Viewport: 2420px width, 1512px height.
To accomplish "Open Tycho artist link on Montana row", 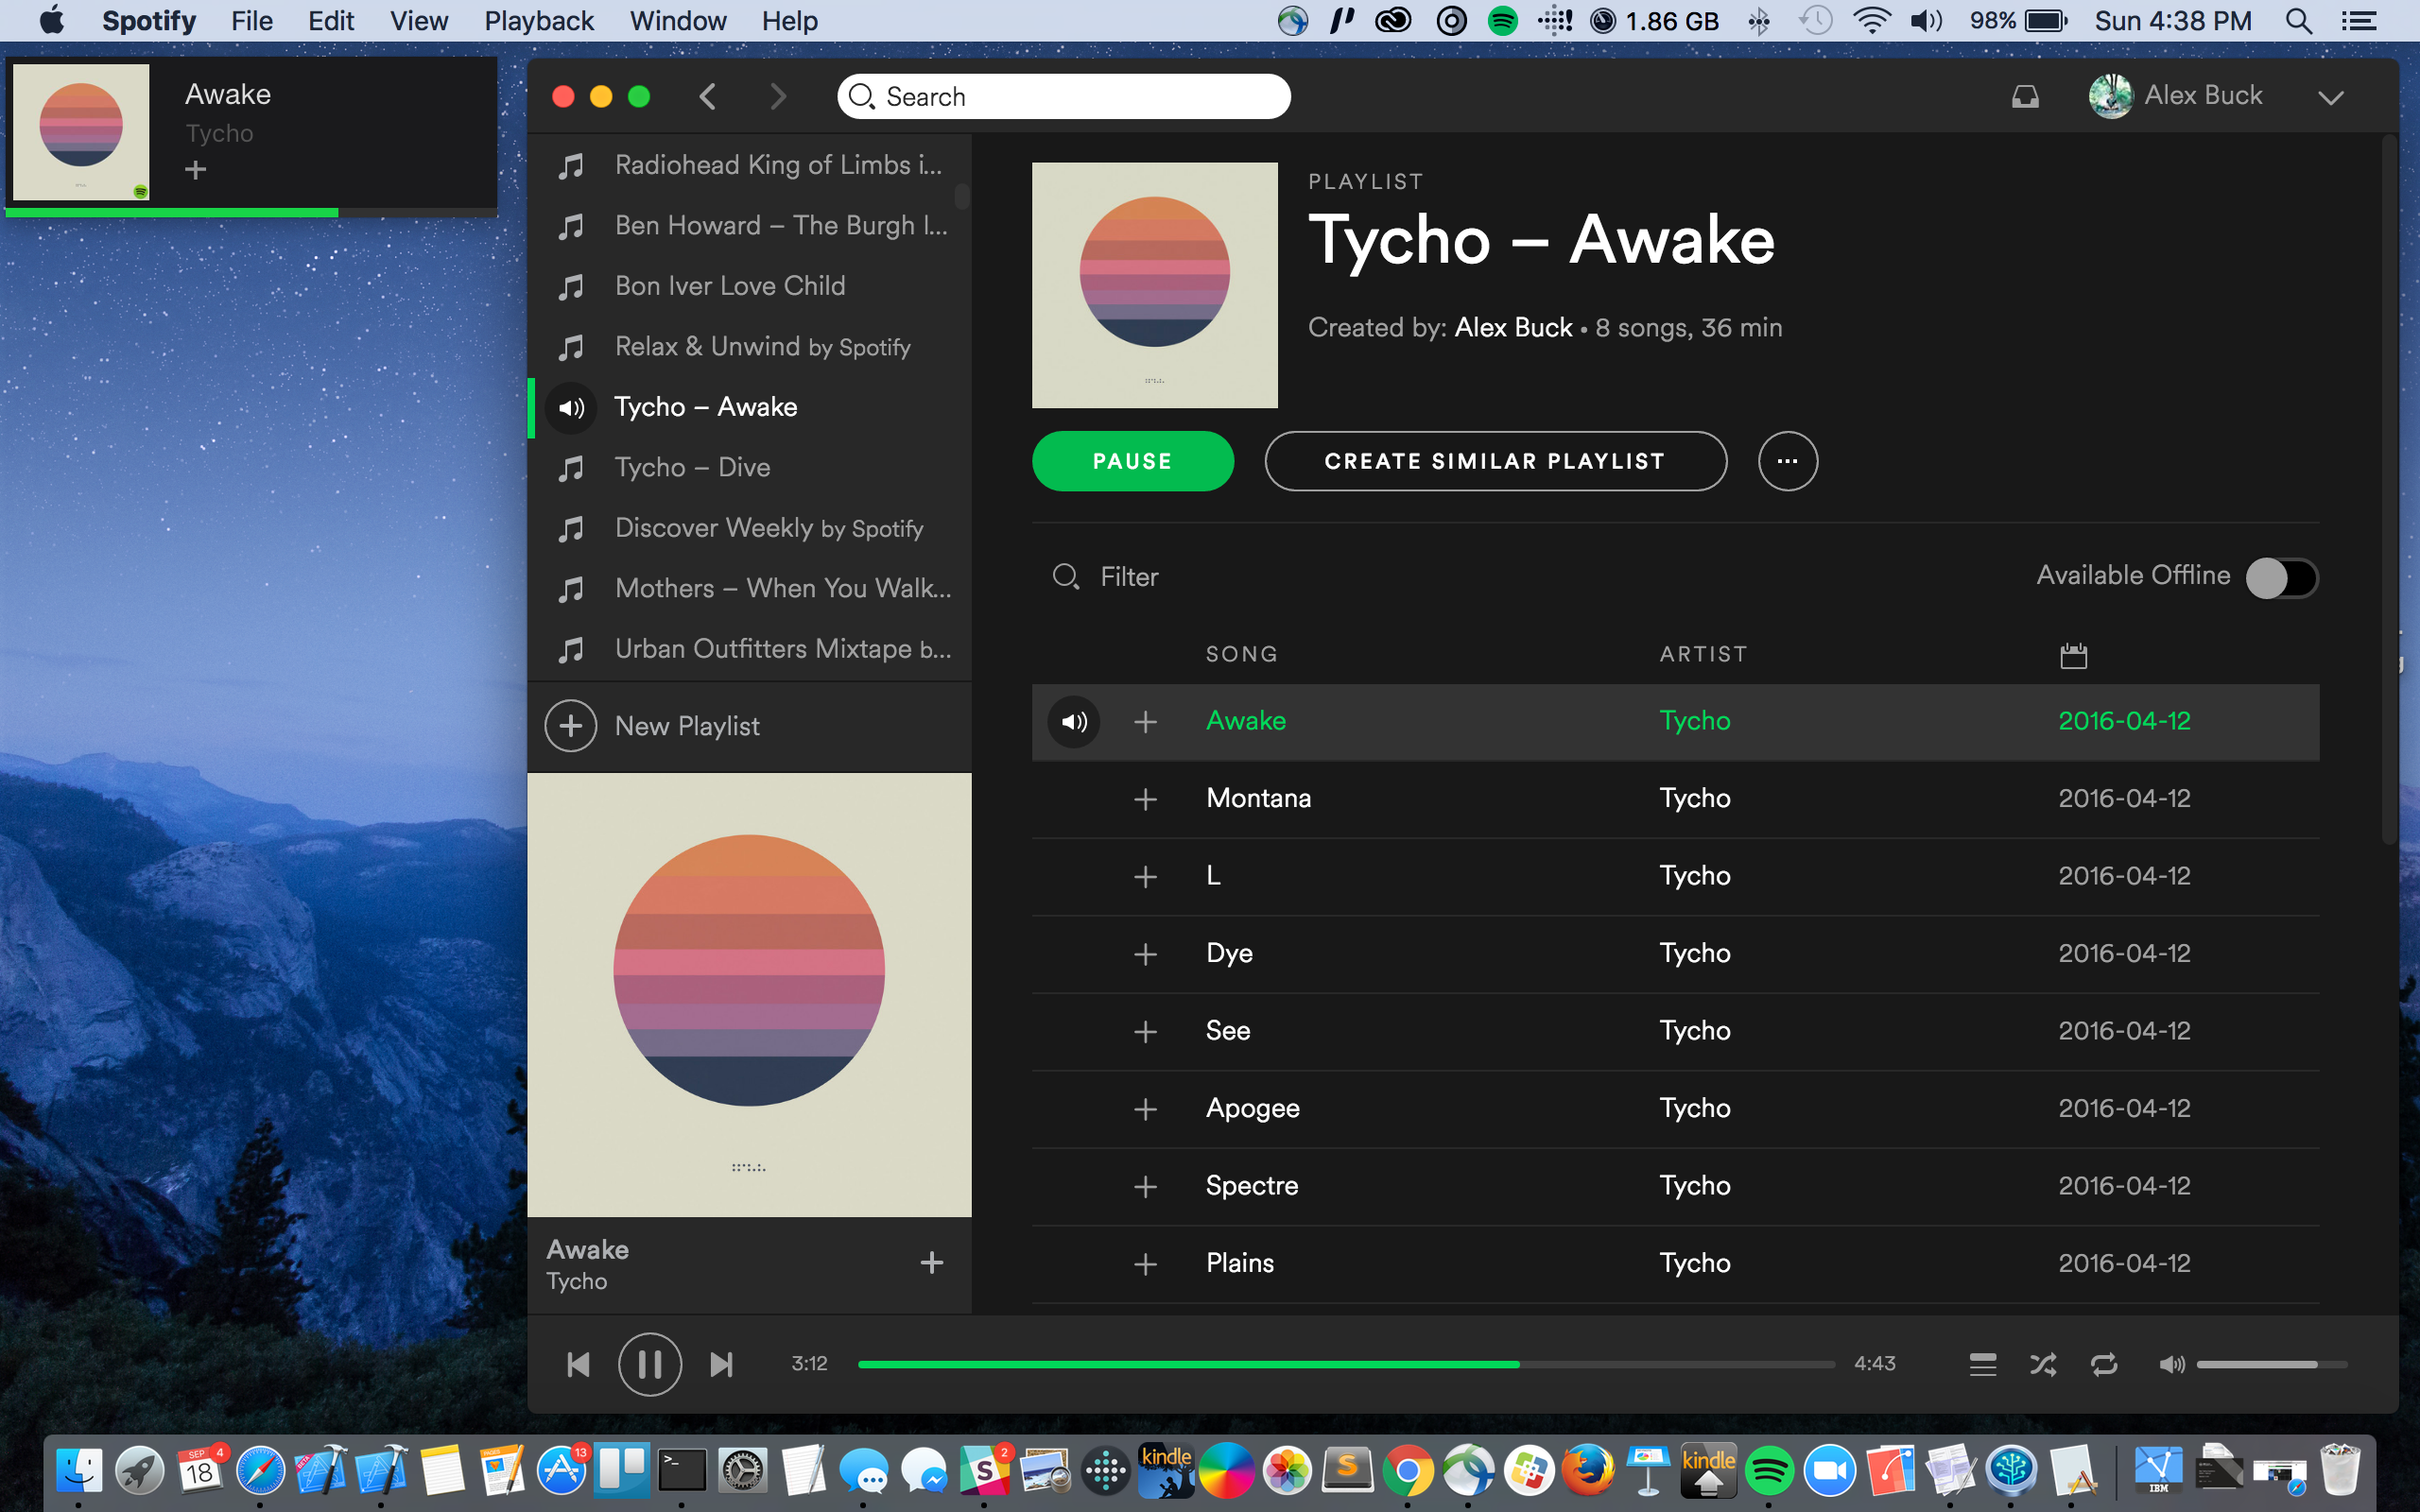I will click(x=1695, y=799).
